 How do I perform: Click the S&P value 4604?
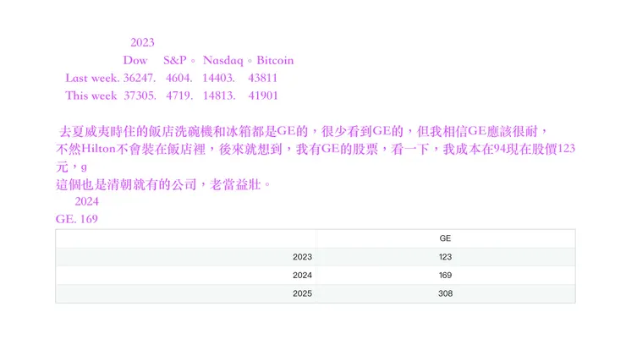click(178, 78)
